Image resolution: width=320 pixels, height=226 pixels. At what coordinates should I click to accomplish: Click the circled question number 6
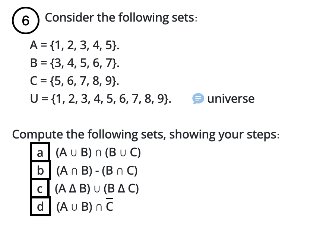(x=25, y=20)
